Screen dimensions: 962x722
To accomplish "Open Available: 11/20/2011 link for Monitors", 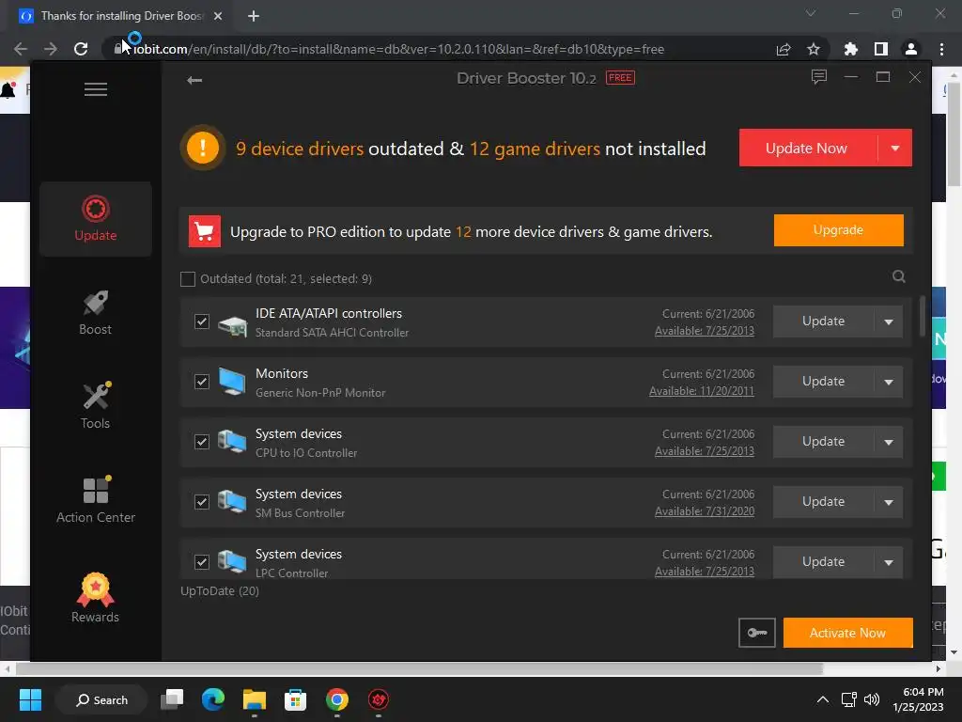I will 702,391.
